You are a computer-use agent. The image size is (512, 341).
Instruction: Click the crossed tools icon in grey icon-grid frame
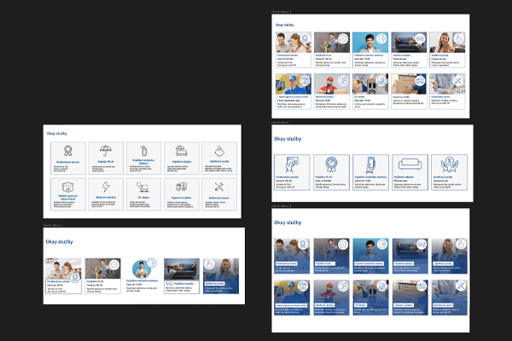219,187
